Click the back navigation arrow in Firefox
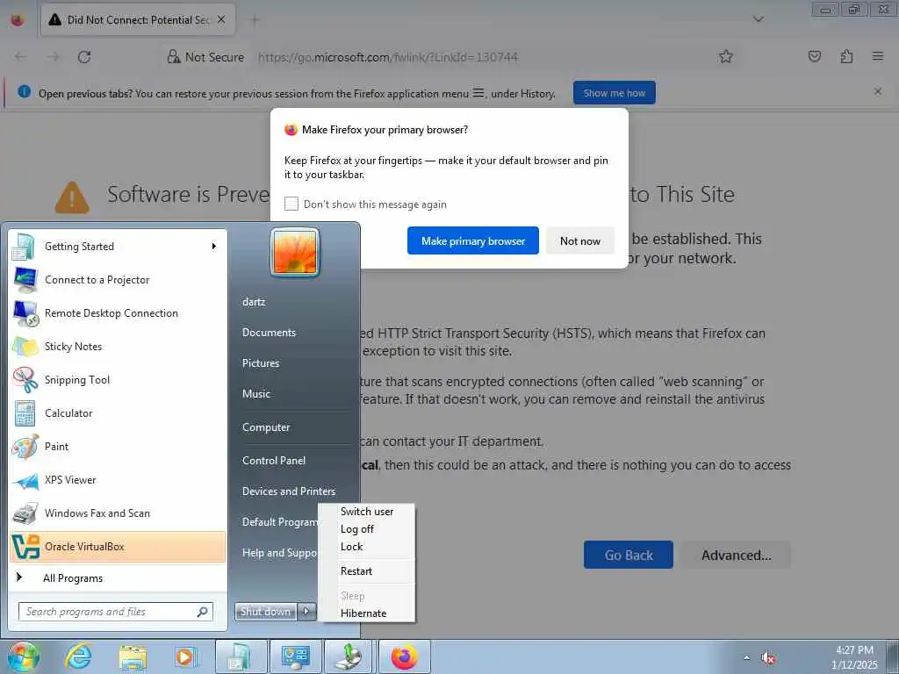Image resolution: width=899 pixels, height=674 pixels. [21, 57]
